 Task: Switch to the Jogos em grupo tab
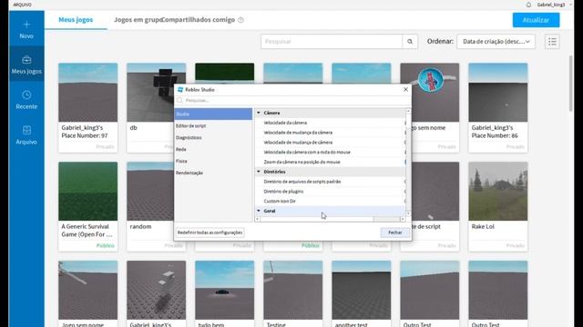tap(138, 20)
